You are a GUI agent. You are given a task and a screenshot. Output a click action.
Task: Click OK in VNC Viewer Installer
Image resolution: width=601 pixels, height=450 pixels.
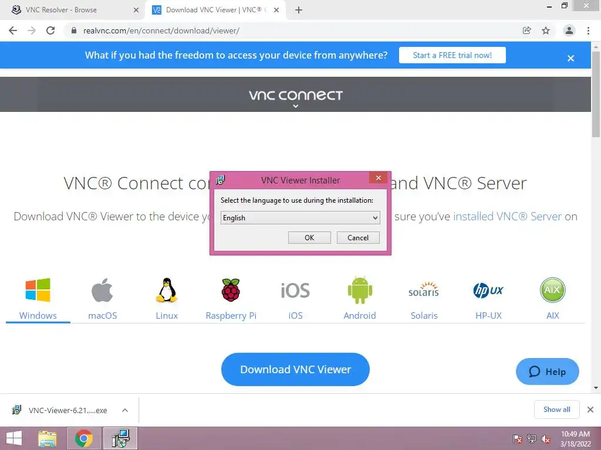point(309,238)
